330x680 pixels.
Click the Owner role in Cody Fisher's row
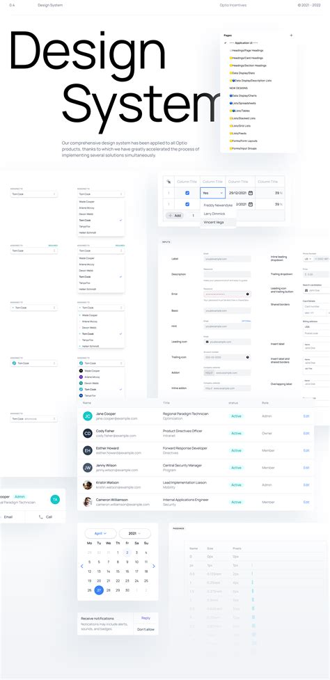(x=267, y=433)
